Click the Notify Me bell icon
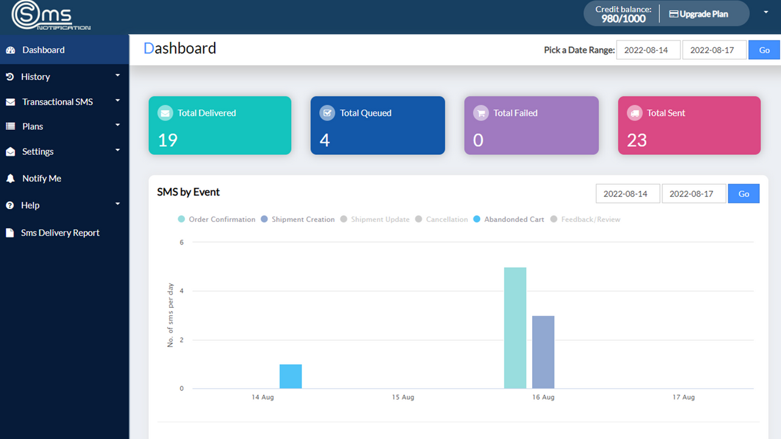This screenshot has height=439, width=781. (x=10, y=179)
